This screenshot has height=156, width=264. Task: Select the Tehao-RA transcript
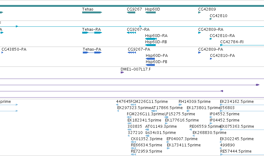(92, 33)
